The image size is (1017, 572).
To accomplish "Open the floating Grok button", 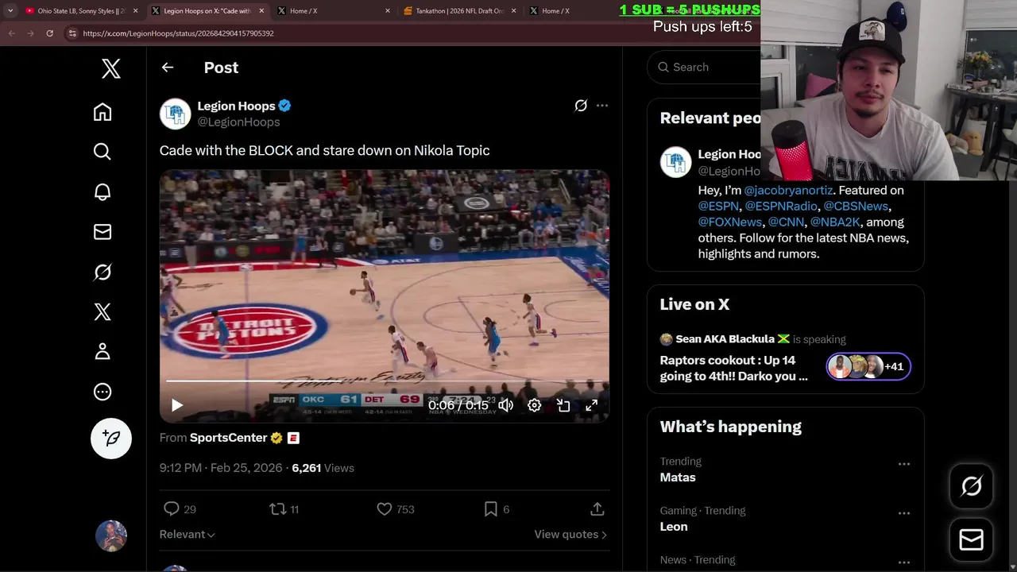I will (x=972, y=486).
